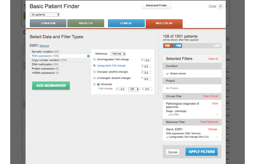Select Unchanged: abs(fold change) radio option
Viewport: 255px width, 164px height.
[95, 78]
